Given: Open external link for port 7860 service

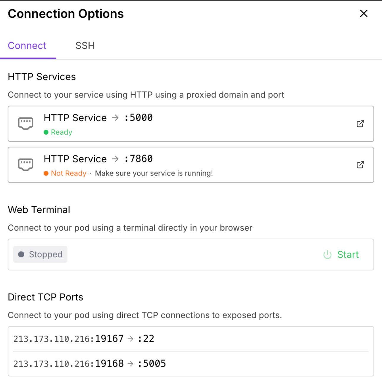Looking at the screenshot, I should point(360,165).
